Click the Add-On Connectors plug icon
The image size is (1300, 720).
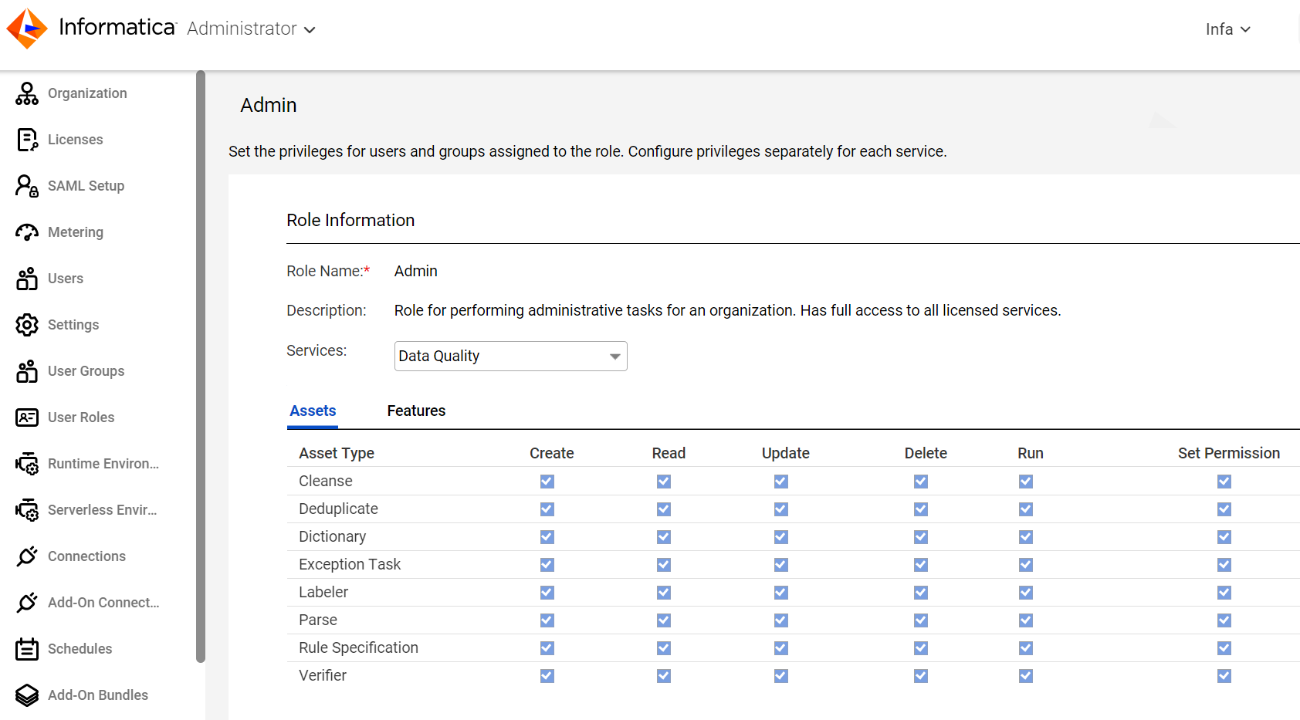[x=27, y=603]
